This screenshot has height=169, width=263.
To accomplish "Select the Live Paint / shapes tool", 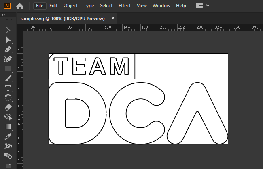I will (x=8, y=156).
